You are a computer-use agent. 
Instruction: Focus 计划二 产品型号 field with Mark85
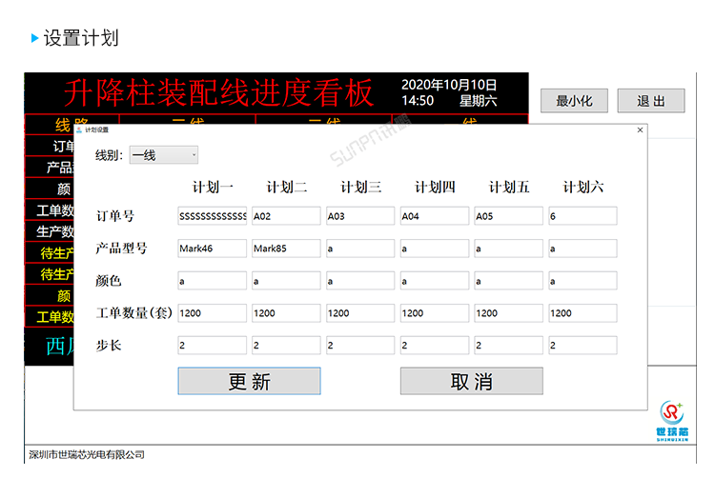point(286,249)
